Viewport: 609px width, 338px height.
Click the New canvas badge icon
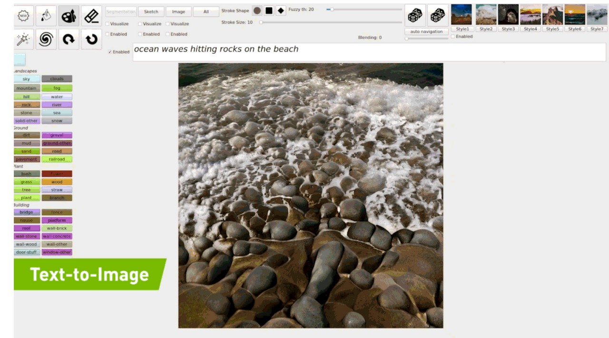coord(23,16)
